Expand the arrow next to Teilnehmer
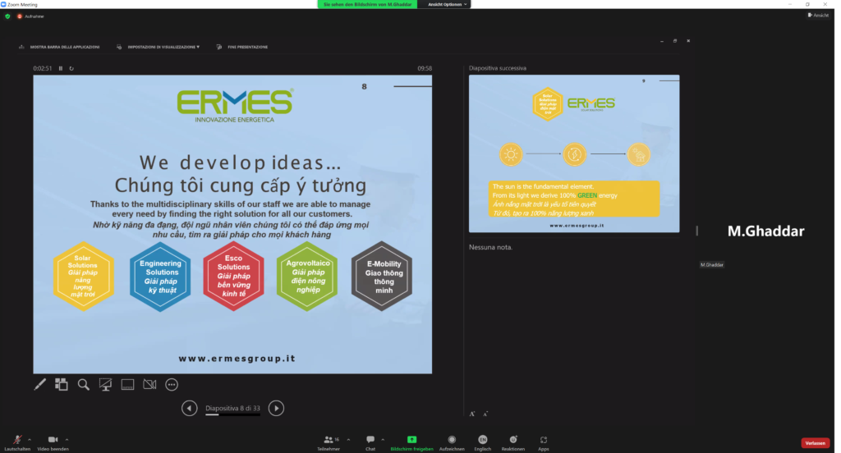 coord(348,439)
